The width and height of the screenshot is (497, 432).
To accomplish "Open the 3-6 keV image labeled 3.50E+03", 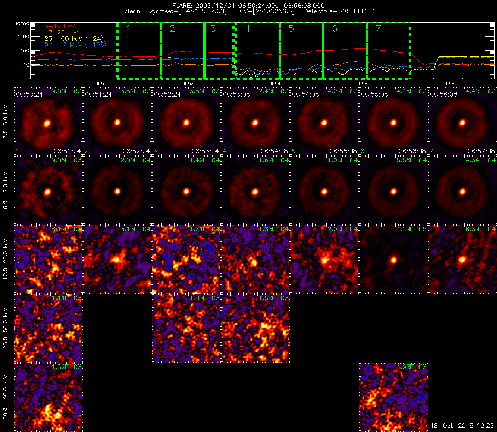I will (x=186, y=121).
